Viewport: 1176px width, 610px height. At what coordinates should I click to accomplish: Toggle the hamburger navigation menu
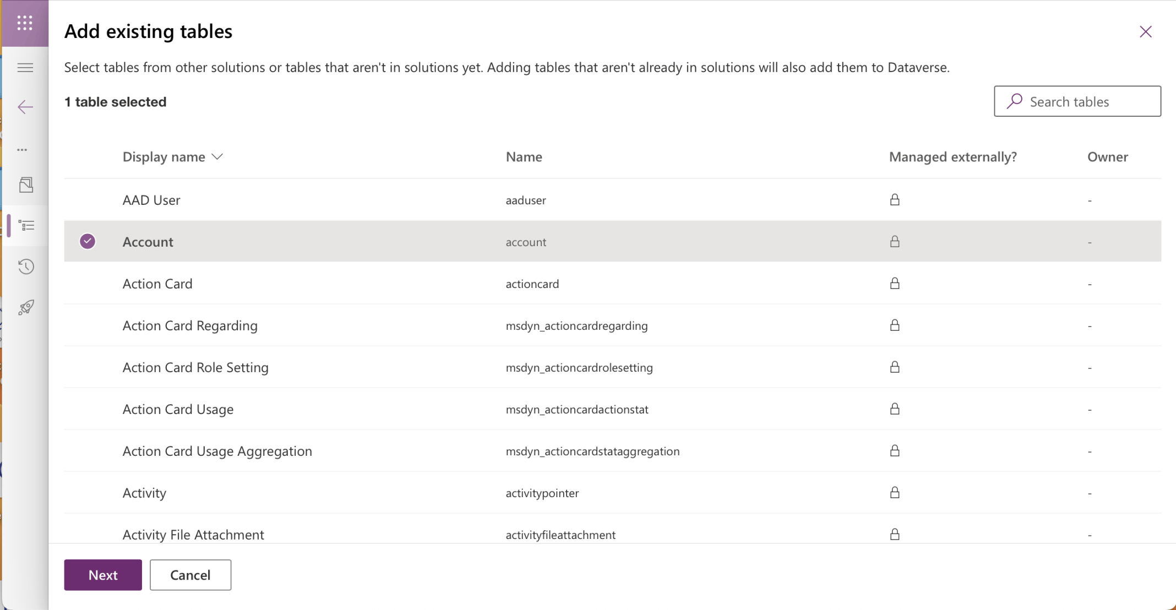click(x=25, y=68)
